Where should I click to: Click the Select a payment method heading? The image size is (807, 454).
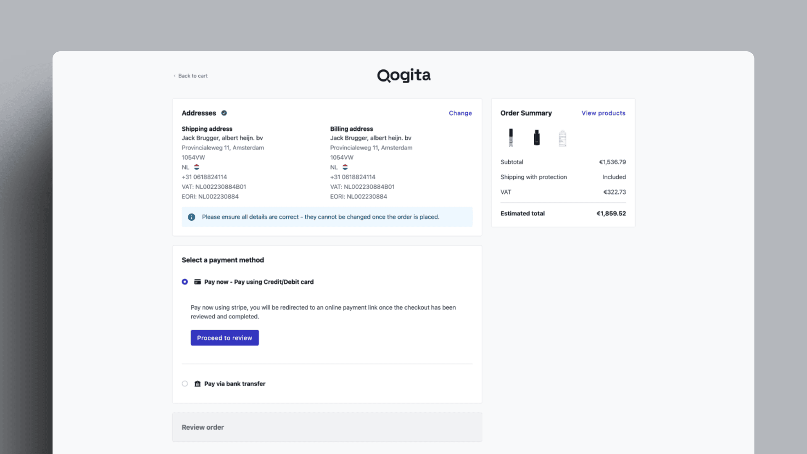coord(223,260)
